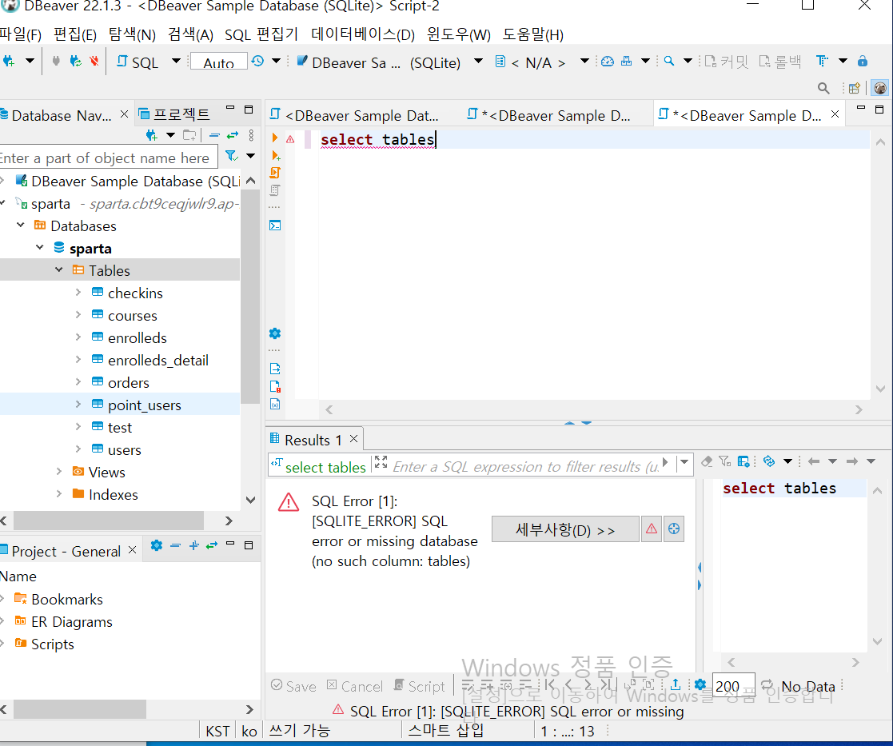
Task: Click the red disconnect icon in main toolbar
Action: click(x=94, y=61)
